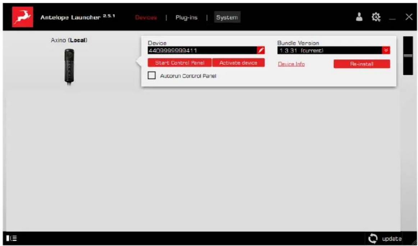This screenshot has width=418, height=246.
Task: Switch to the Plug-ins tab
Action: pyautogui.click(x=187, y=18)
